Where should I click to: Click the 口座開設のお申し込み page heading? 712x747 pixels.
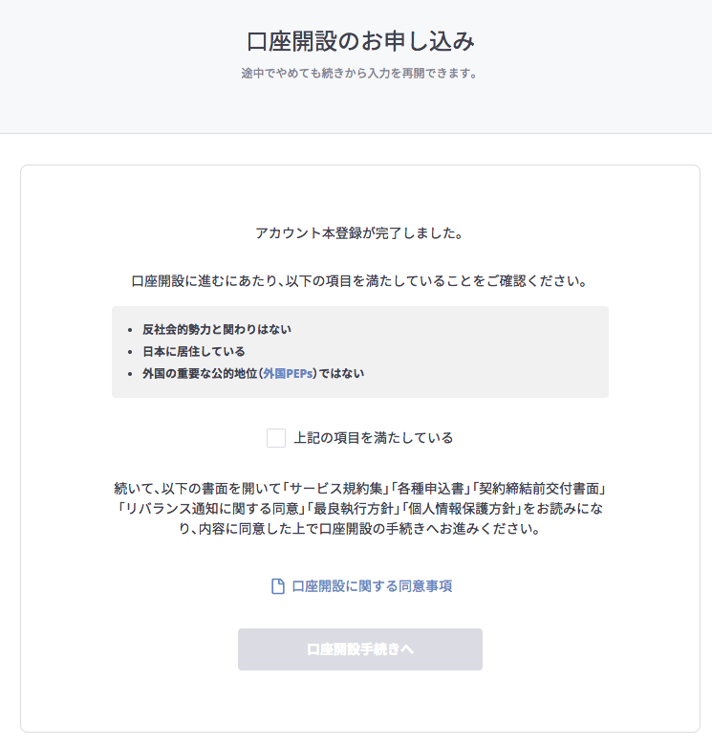pyautogui.click(x=360, y=41)
